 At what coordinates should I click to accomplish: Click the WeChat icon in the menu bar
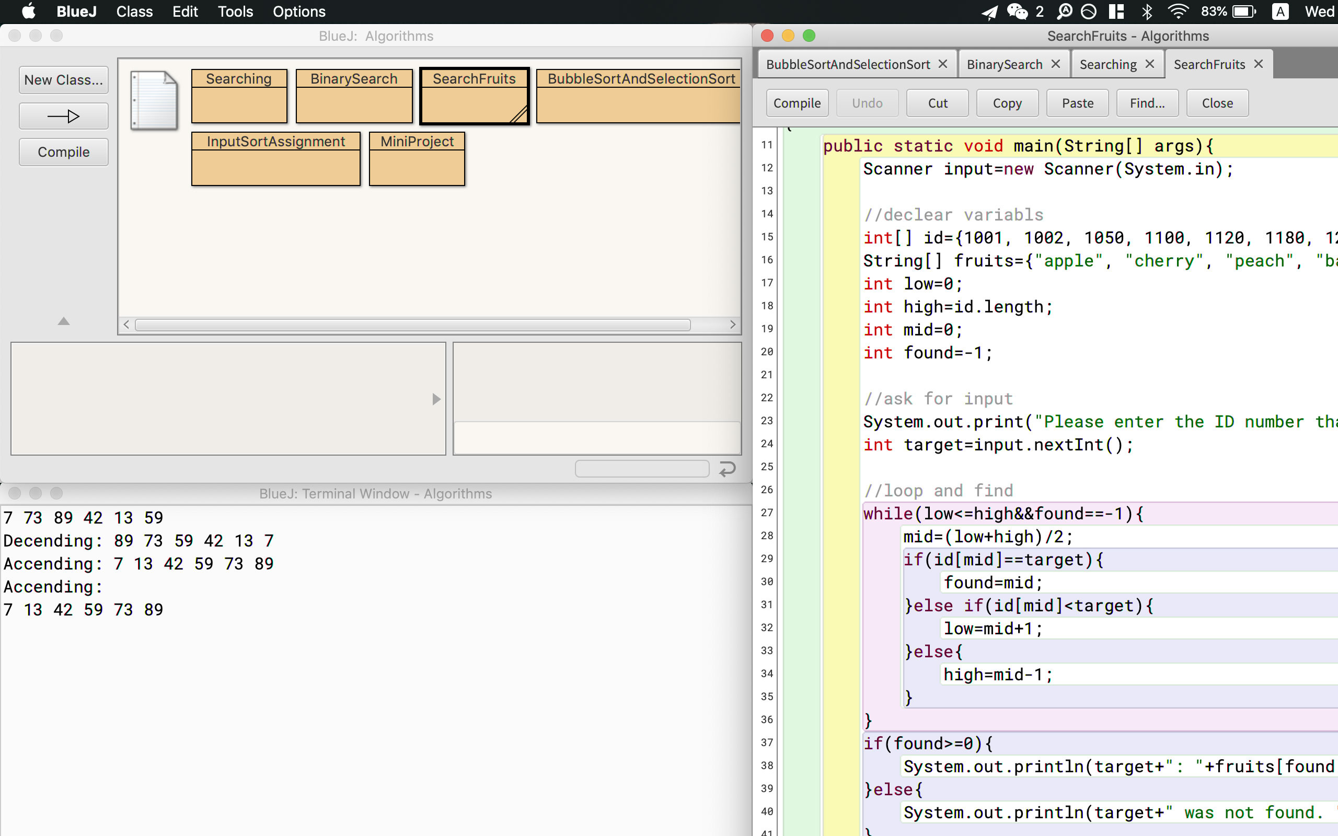coord(1017,11)
